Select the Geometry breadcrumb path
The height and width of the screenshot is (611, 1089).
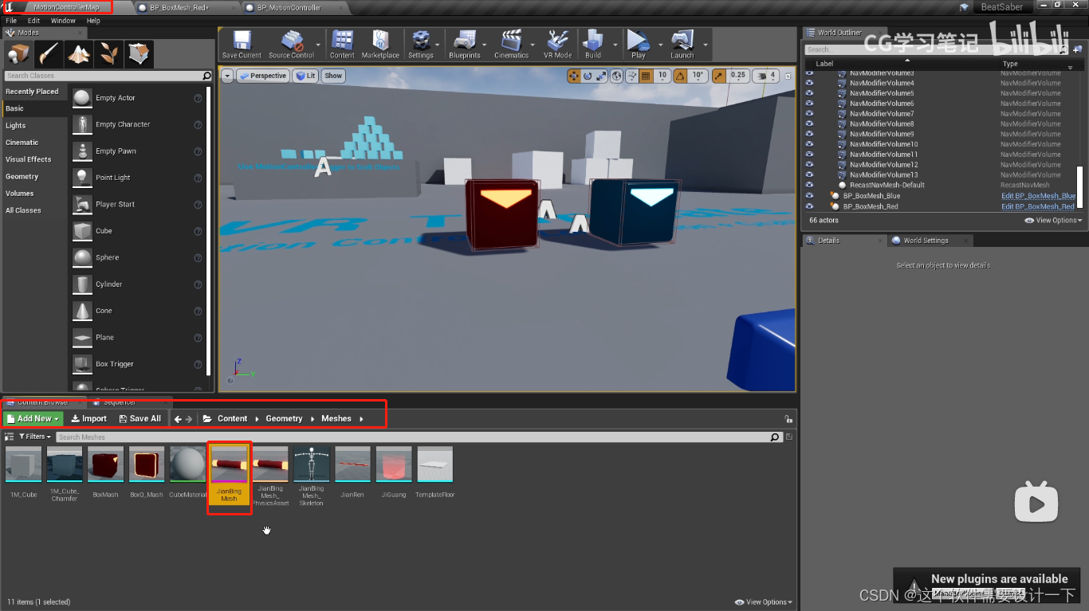(284, 418)
